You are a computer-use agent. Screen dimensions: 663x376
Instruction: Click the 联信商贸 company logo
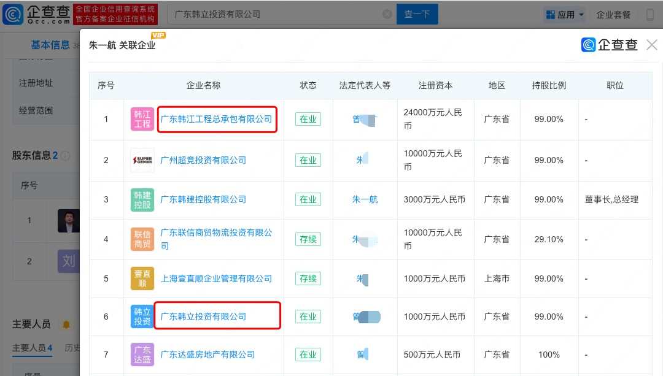tap(142, 239)
